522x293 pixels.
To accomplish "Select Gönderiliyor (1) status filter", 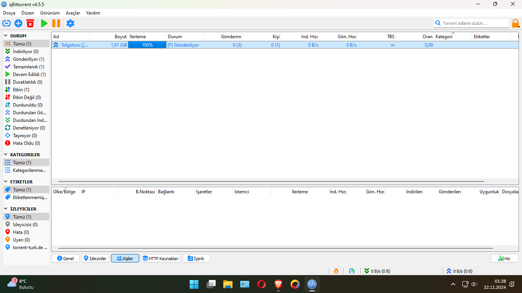I will click(x=26, y=59).
